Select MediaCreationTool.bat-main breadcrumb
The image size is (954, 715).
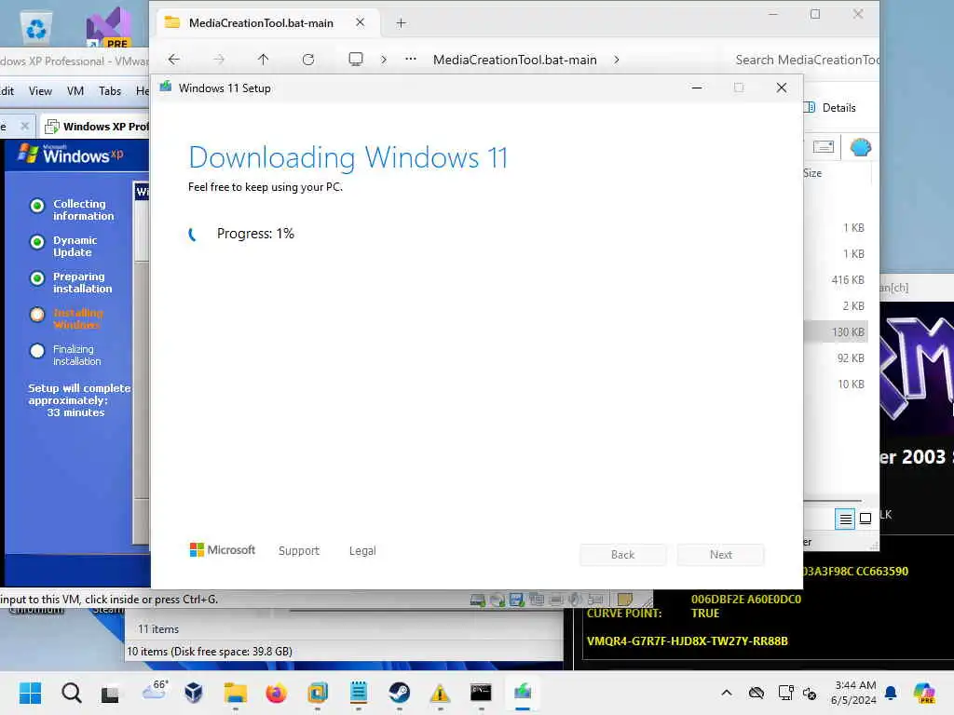click(514, 60)
